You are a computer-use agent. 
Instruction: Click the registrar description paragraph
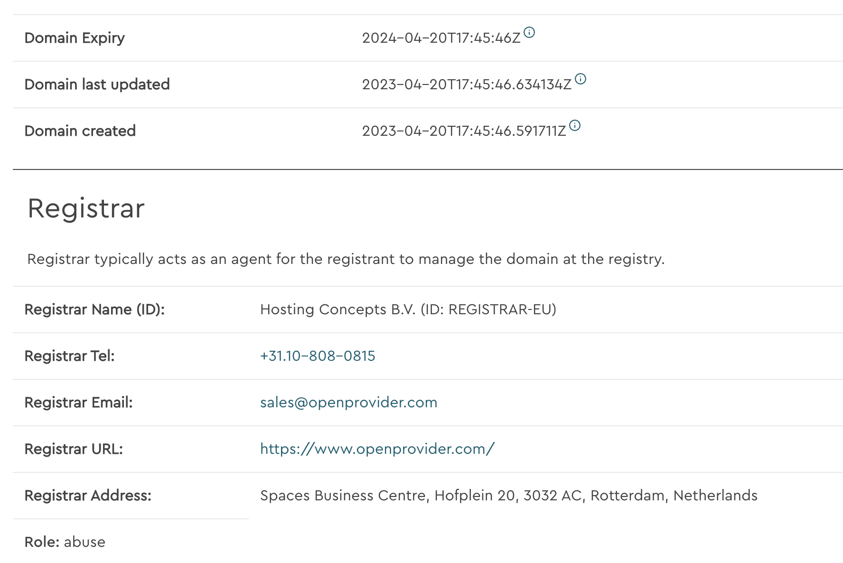pos(346,259)
